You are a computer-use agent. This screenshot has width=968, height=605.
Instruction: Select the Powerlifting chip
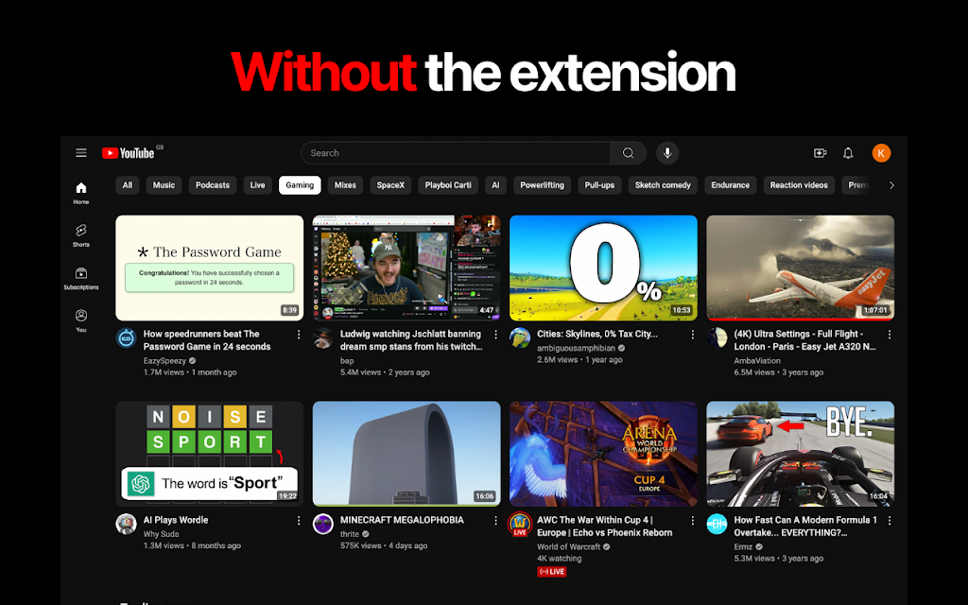coord(542,185)
